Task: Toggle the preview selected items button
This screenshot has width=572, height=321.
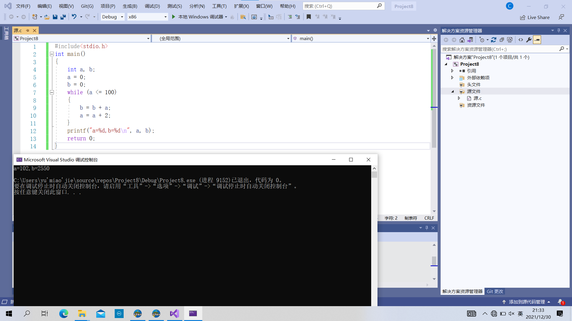Action: (x=537, y=40)
